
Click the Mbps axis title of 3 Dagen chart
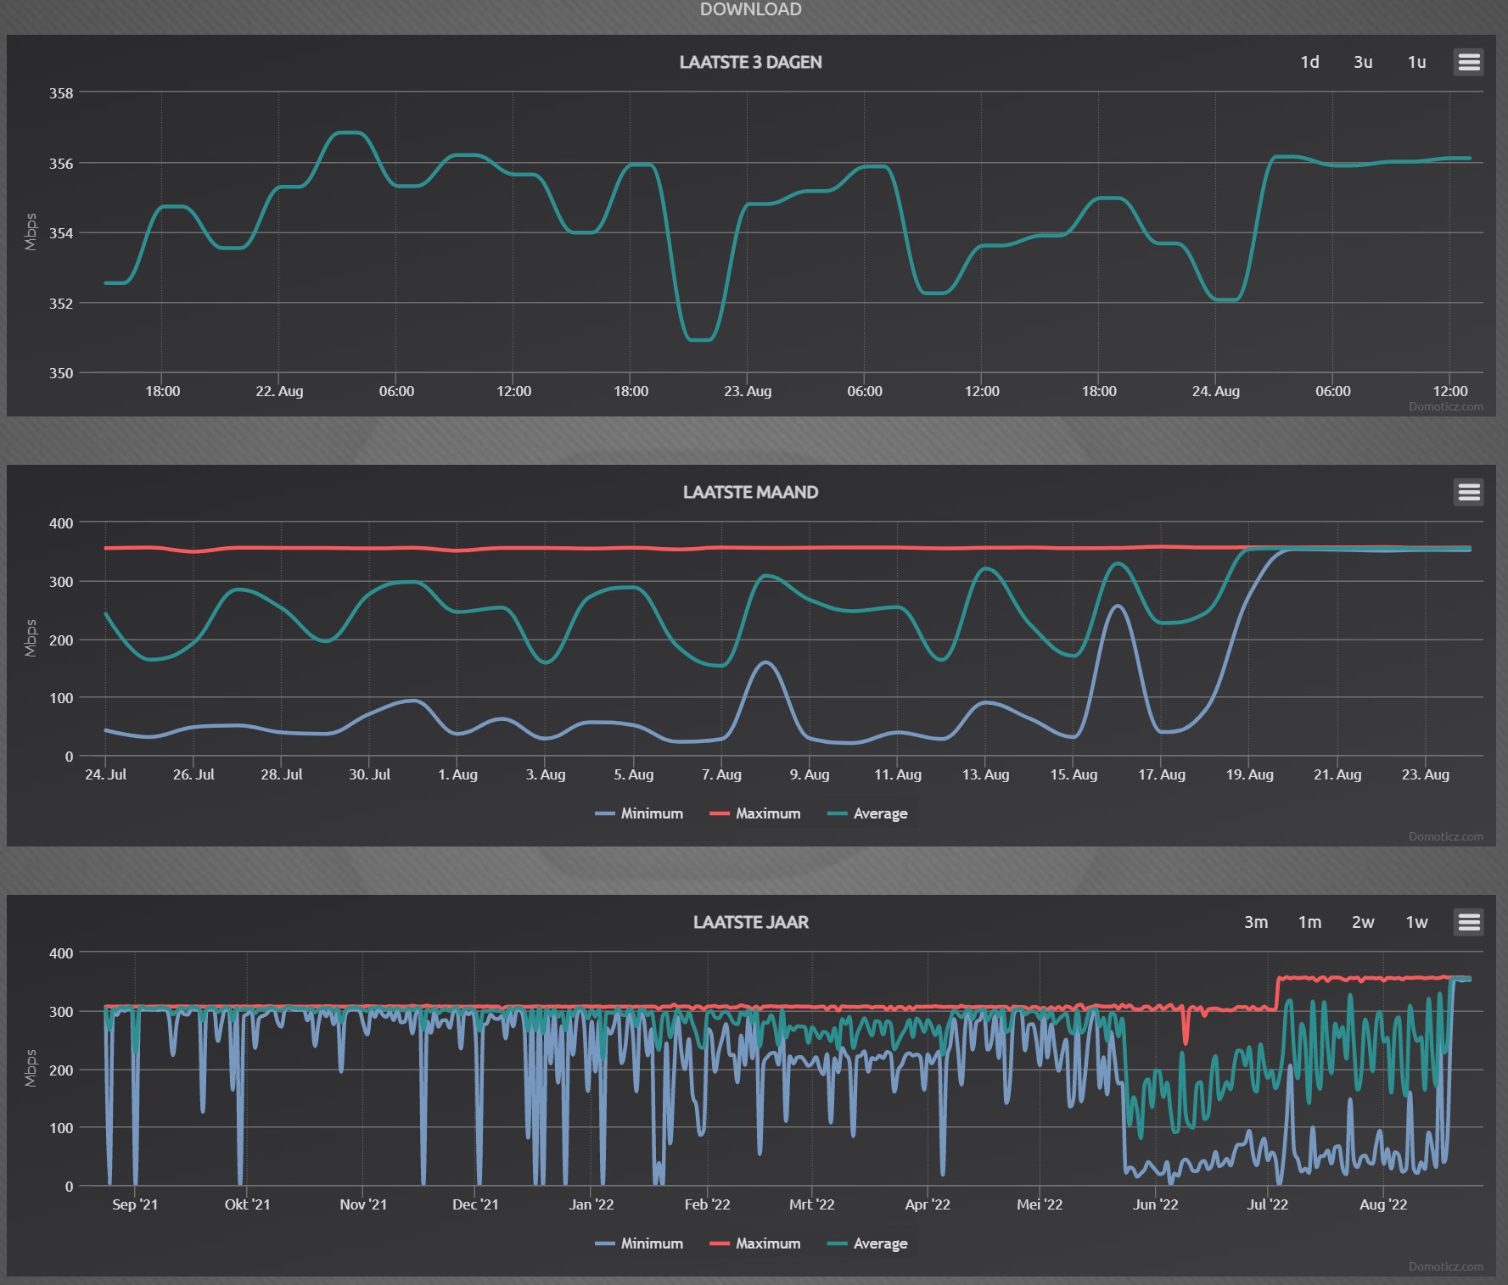point(31,232)
